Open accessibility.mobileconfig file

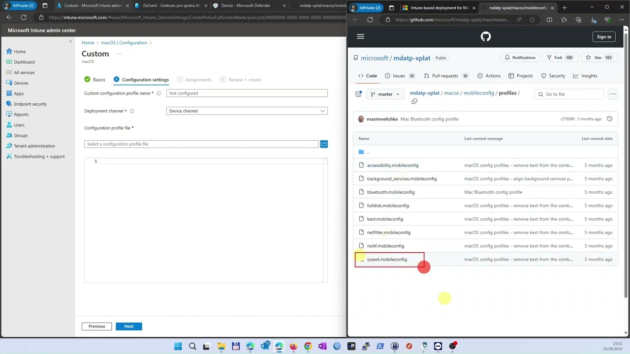(x=393, y=165)
